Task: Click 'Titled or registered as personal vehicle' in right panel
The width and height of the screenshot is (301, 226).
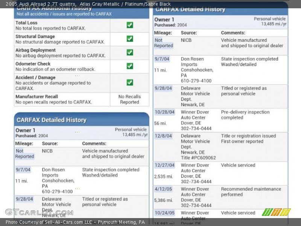Action: [x=243, y=91]
